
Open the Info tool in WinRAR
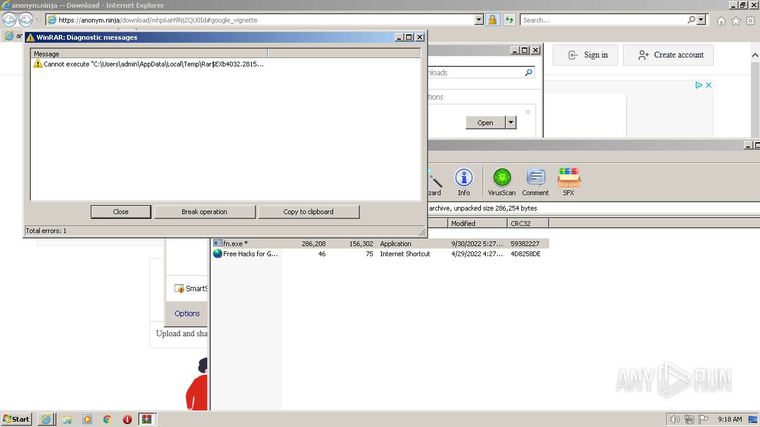(464, 182)
